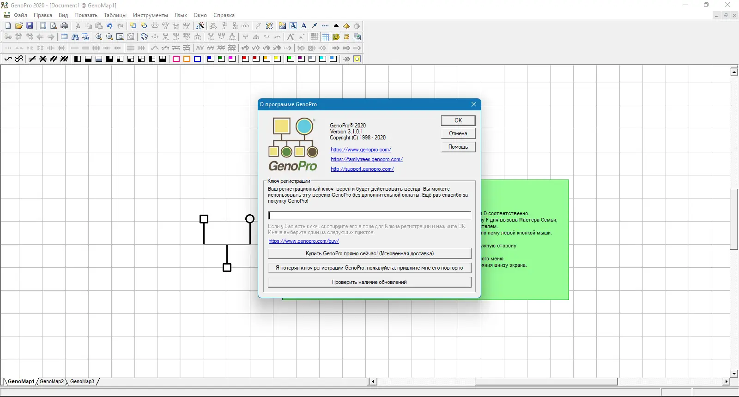
Task: Select the single wavy line tool
Action: pos(8,59)
